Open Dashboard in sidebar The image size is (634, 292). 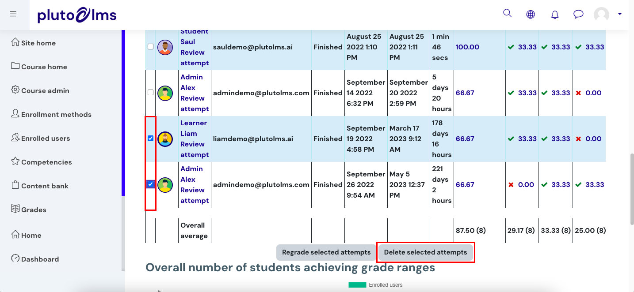35,259
